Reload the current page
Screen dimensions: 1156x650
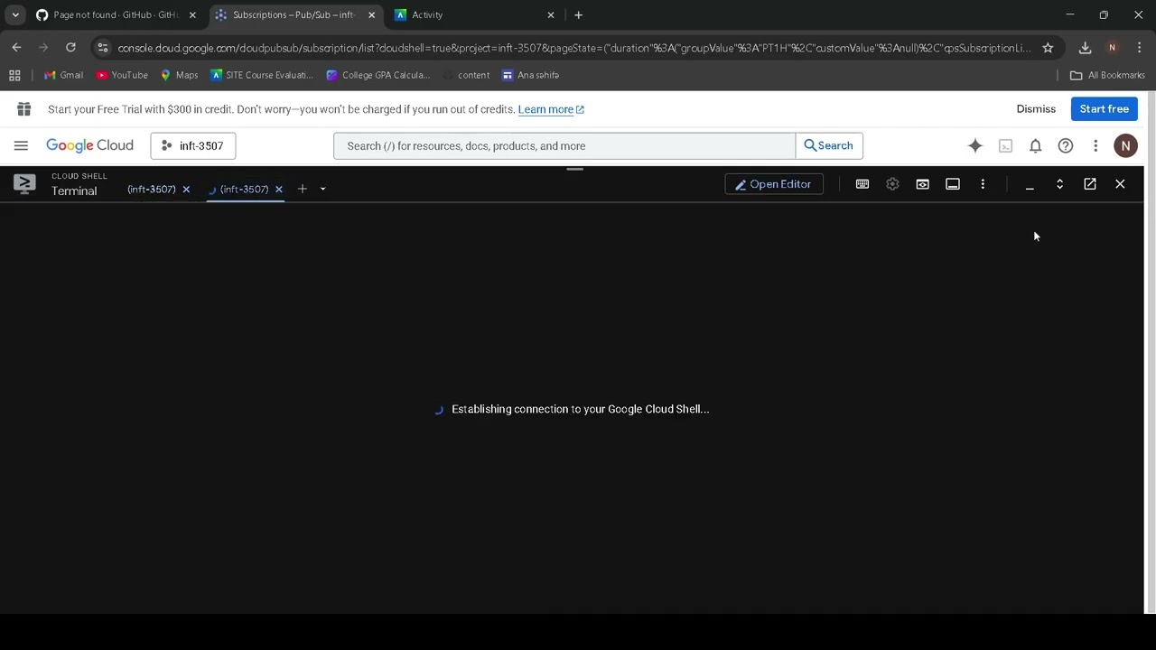tap(70, 47)
